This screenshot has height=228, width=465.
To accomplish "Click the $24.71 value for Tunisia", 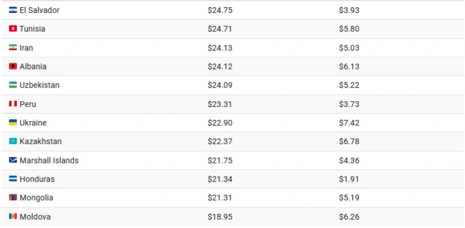I will coord(219,29).
